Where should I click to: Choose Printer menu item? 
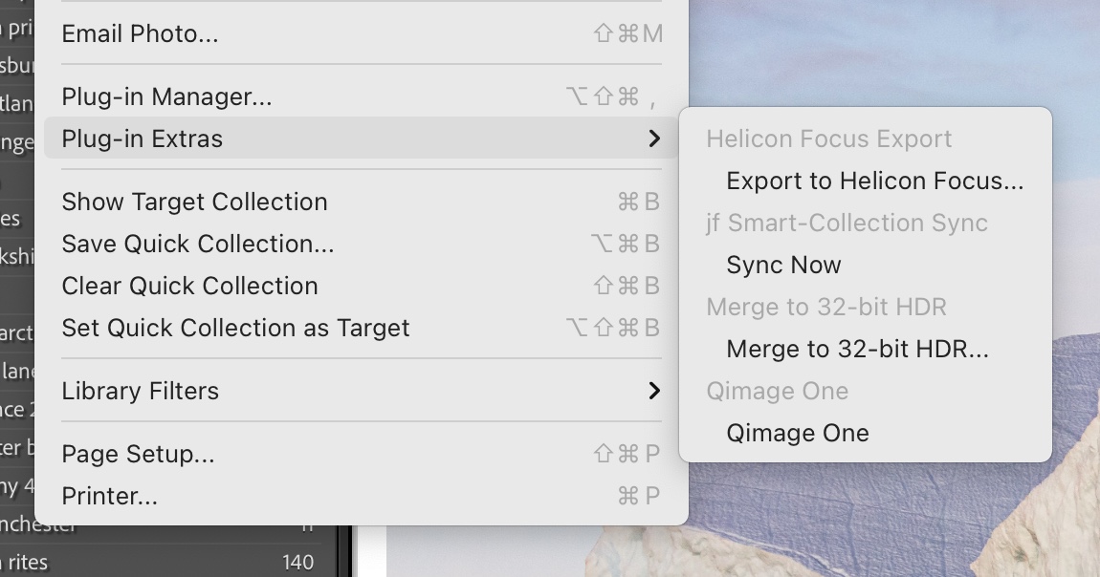click(362, 496)
